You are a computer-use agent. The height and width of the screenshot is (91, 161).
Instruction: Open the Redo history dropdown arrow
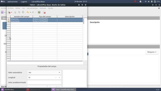coord(35,12)
